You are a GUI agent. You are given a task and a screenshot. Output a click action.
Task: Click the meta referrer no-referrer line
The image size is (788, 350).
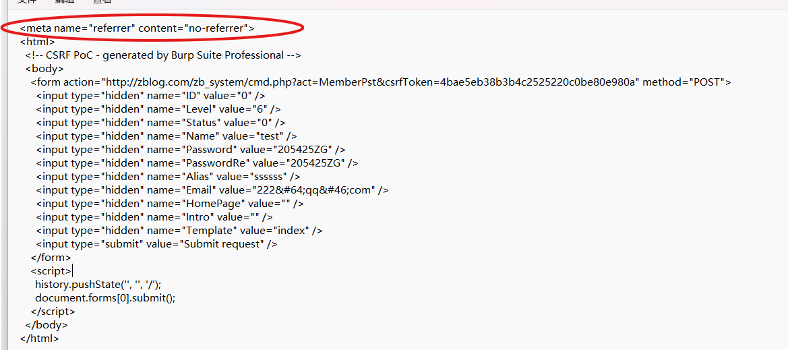138,28
